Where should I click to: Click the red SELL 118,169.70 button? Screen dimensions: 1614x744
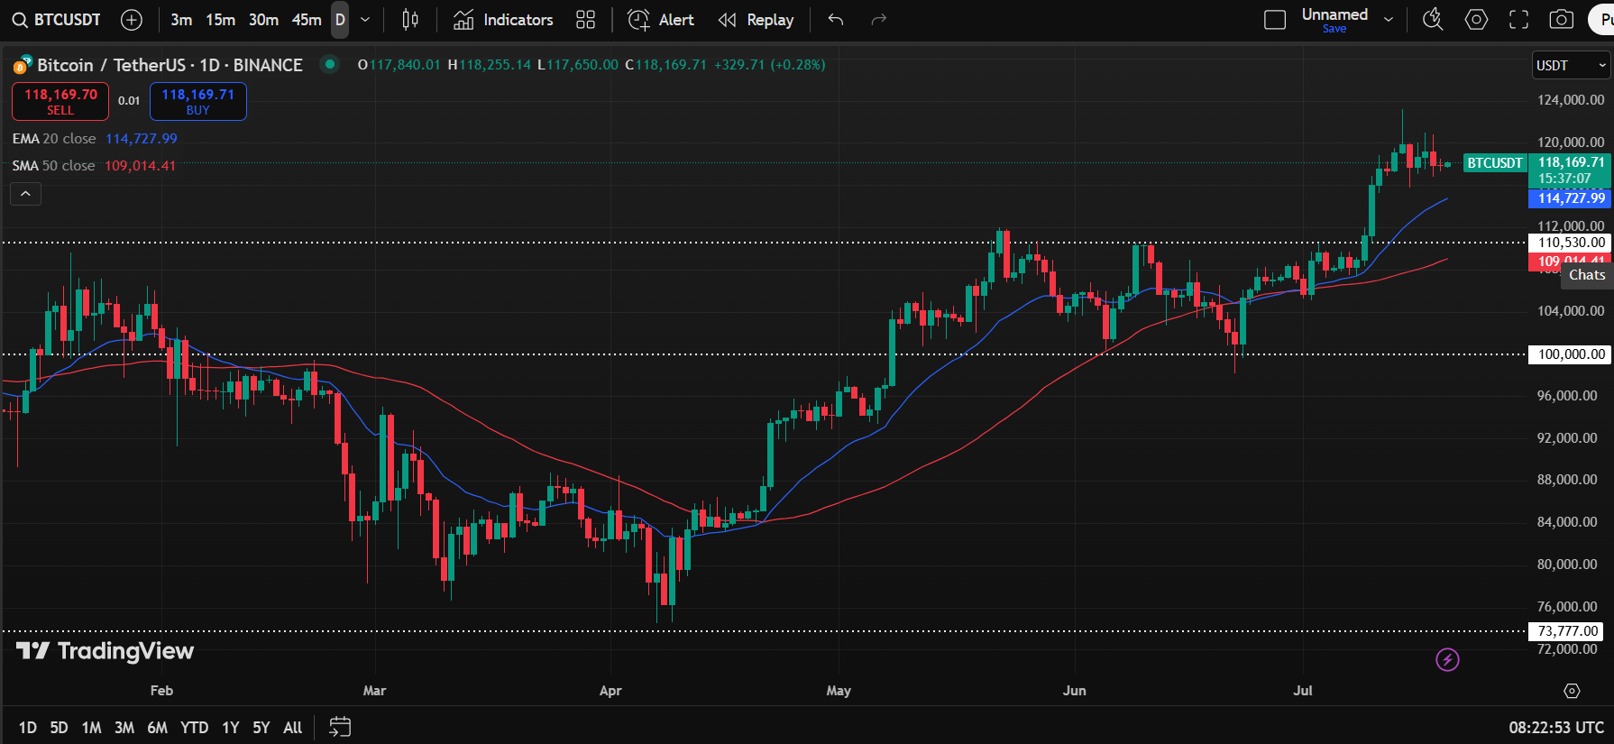[60, 101]
